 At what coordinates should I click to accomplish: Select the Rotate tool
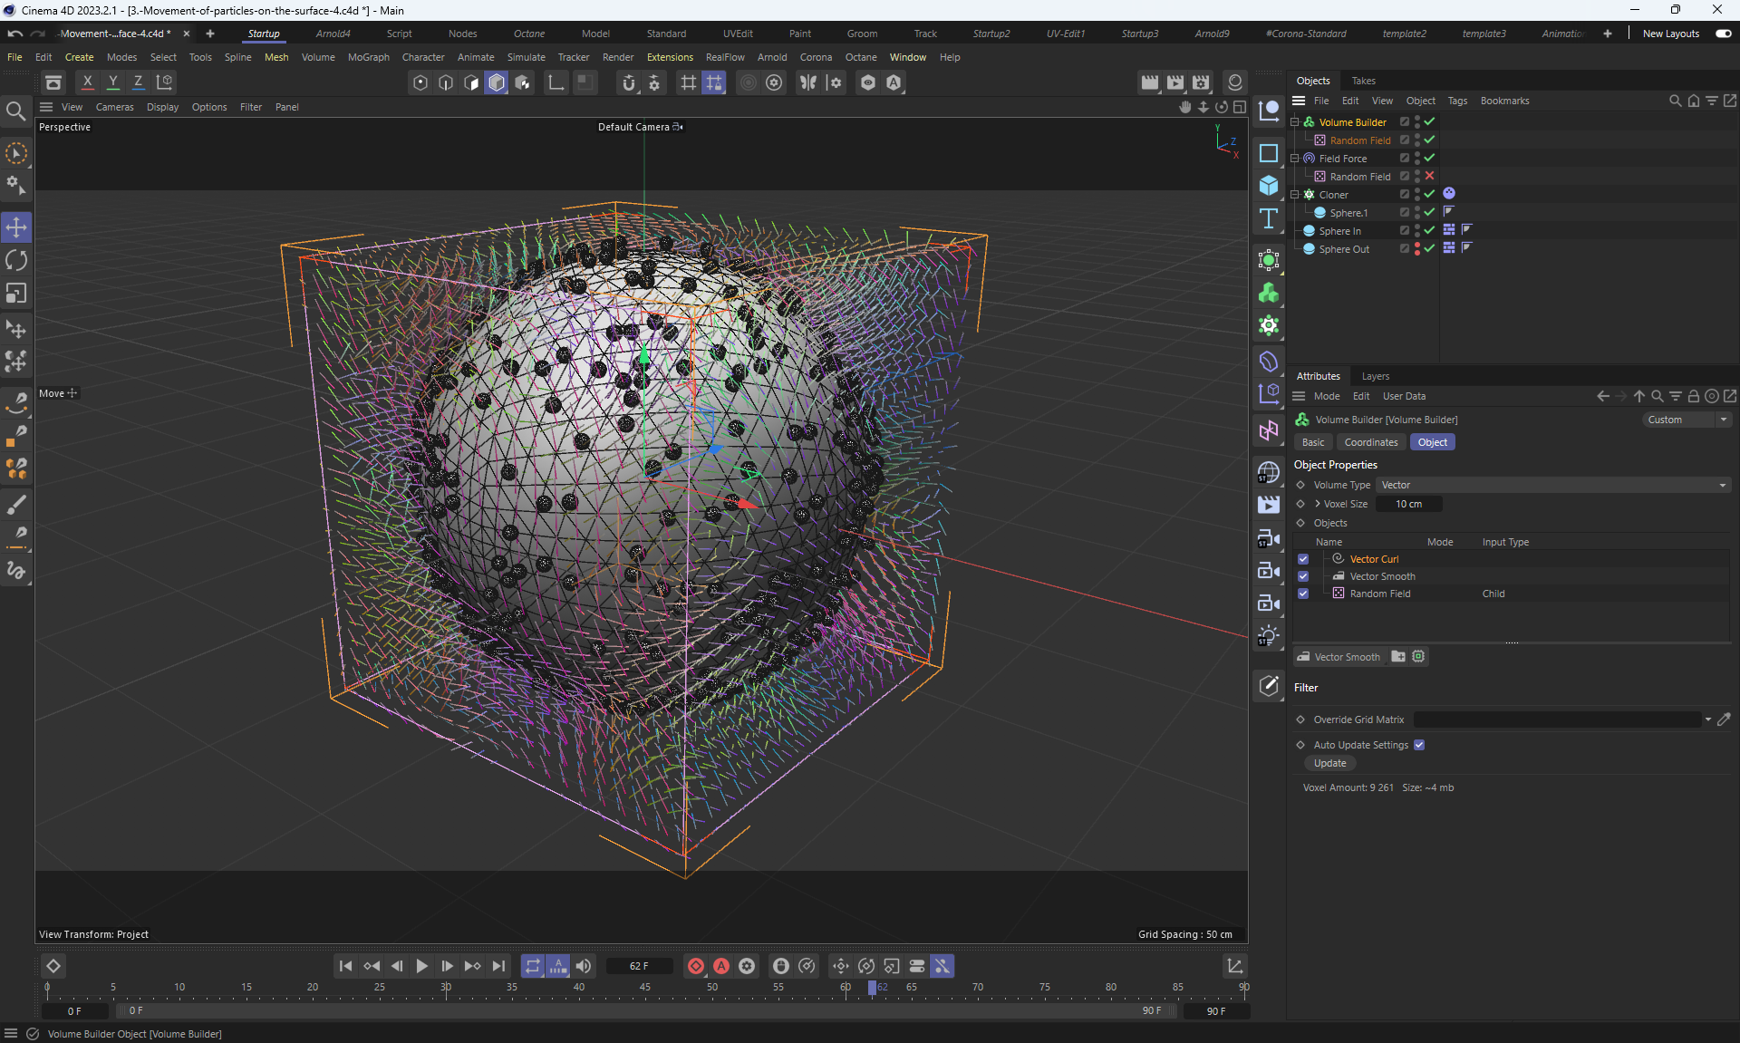tap(16, 260)
